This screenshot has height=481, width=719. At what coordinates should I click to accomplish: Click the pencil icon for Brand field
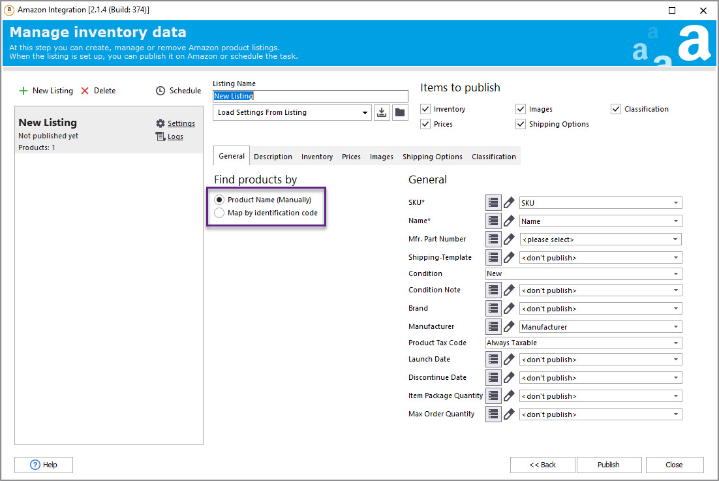pyautogui.click(x=510, y=309)
